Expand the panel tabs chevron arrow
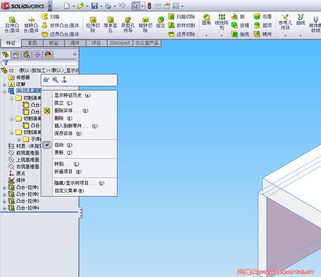321x277 pixels. 75,54
